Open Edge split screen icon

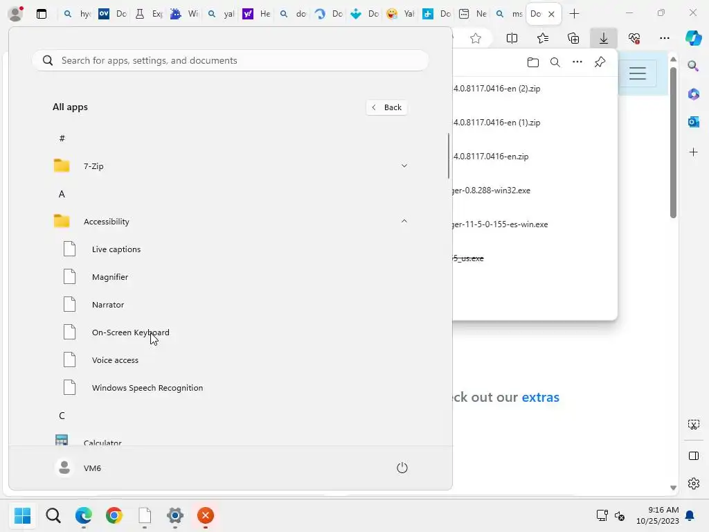coord(512,39)
